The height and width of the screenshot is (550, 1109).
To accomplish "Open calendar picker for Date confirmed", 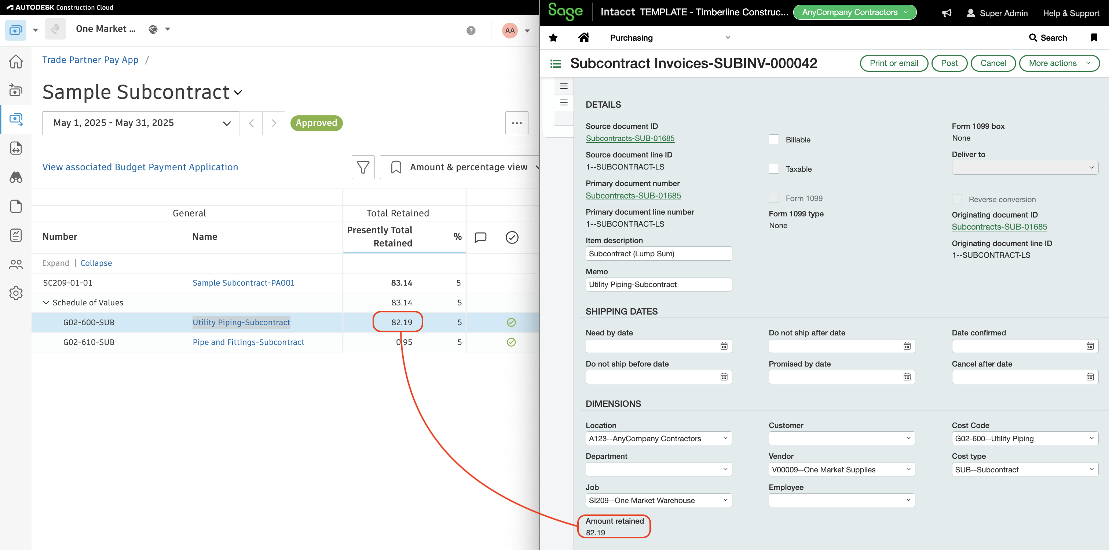I will pyautogui.click(x=1090, y=346).
